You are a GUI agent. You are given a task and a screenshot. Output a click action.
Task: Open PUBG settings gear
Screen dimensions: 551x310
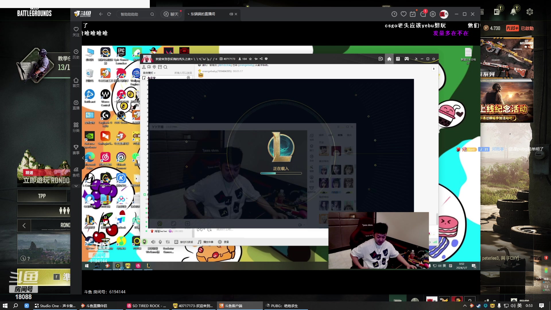(x=530, y=12)
